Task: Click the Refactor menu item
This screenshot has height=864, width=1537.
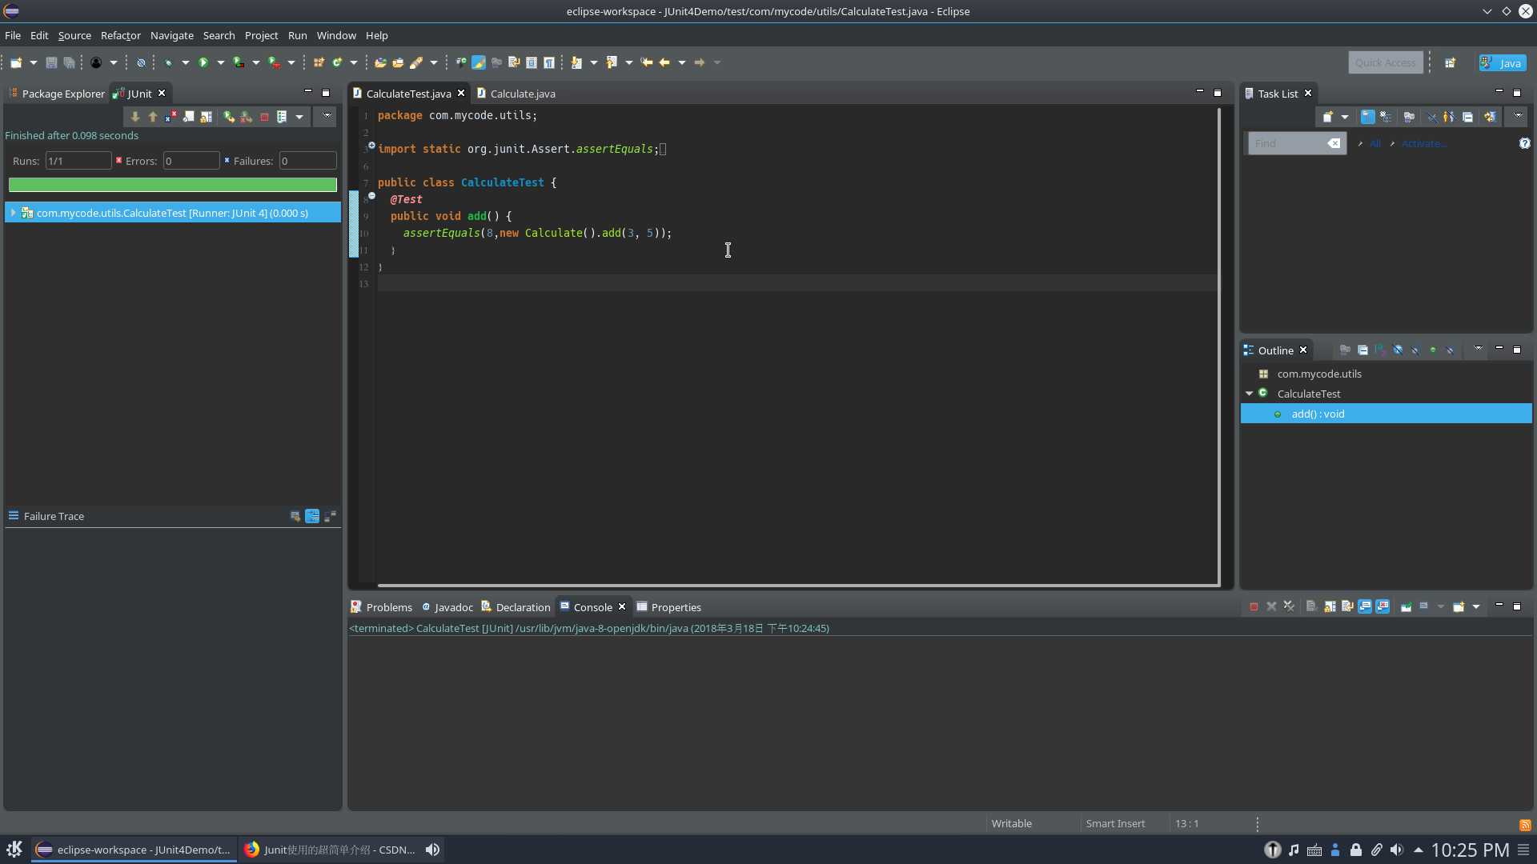Action: coord(119,35)
